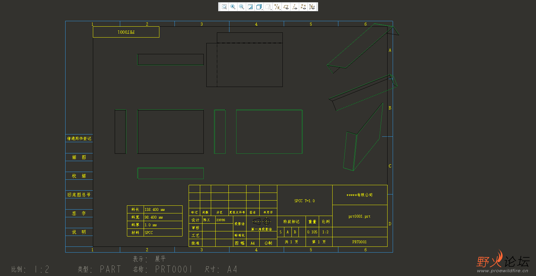The width and height of the screenshot is (536, 276).
Task: Select the 0.105 weight value cell
Action: click(x=312, y=232)
